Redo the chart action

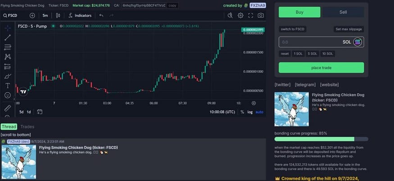coord(111,16)
